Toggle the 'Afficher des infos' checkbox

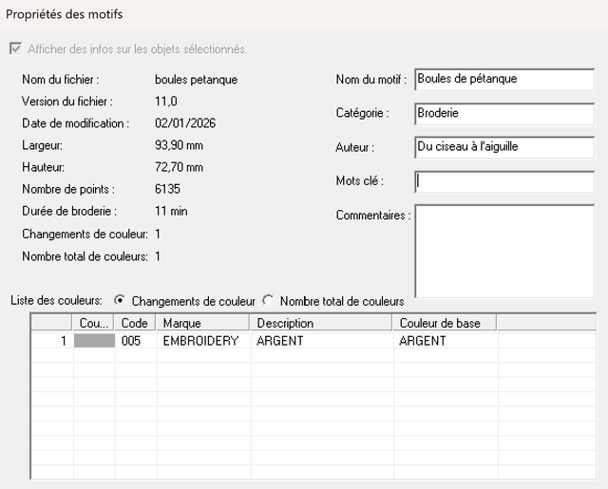[x=16, y=48]
